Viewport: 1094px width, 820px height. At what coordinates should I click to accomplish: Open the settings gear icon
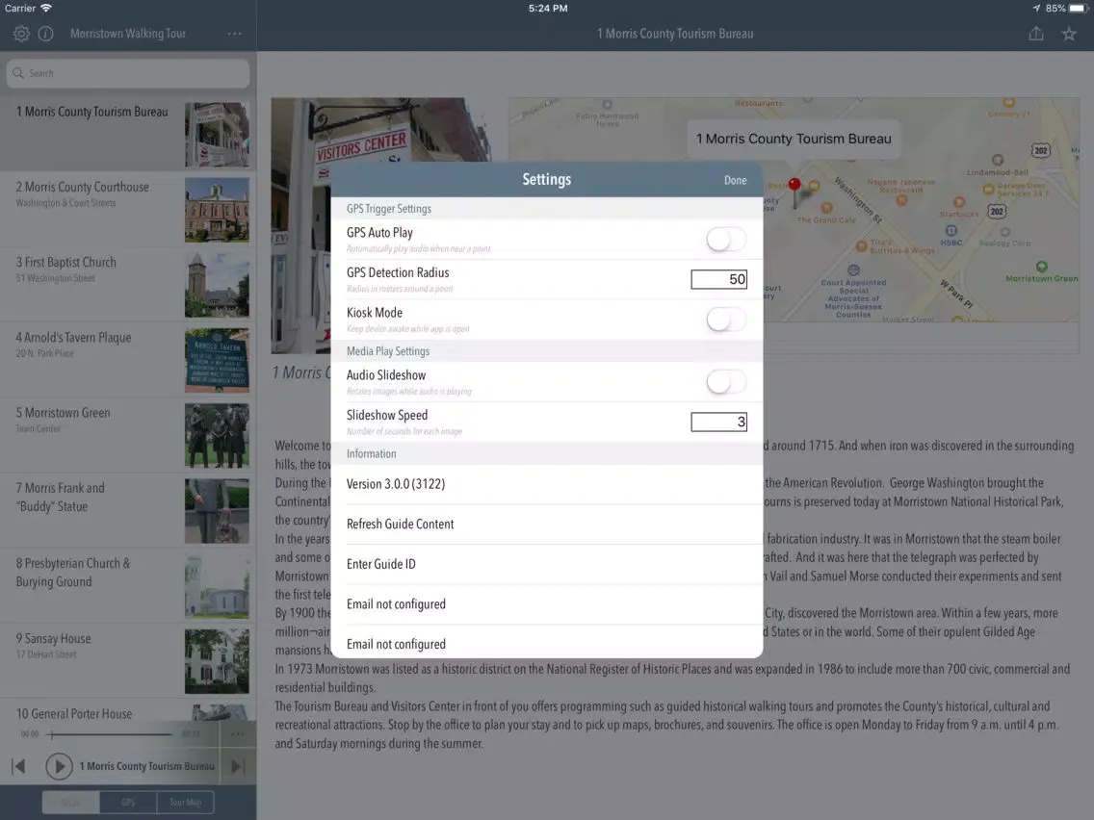(x=21, y=34)
